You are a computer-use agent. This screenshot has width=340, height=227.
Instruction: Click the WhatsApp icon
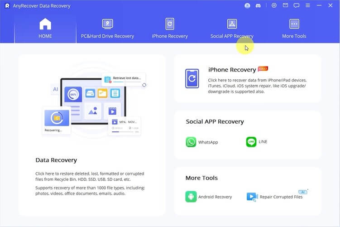click(x=191, y=142)
